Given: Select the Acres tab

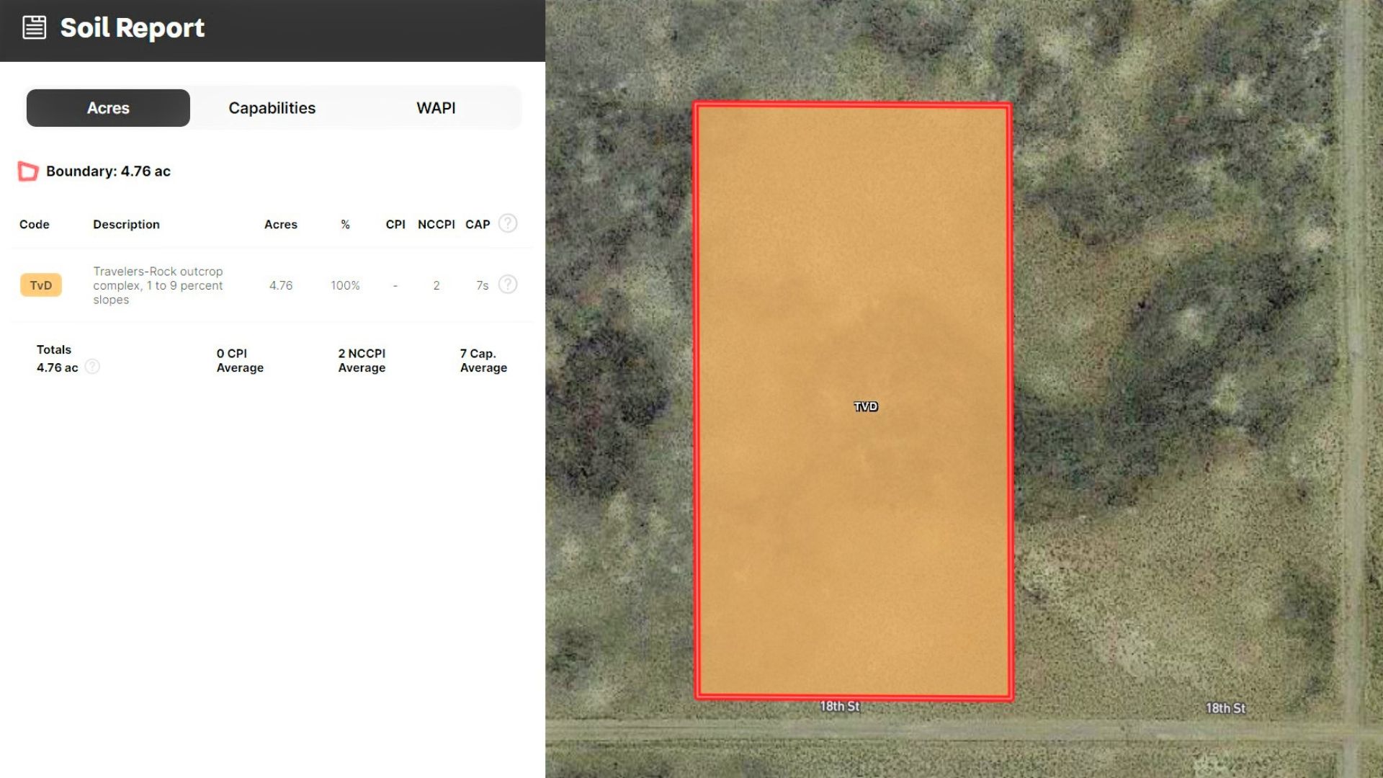Looking at the screenshot, I should point(108,108).
